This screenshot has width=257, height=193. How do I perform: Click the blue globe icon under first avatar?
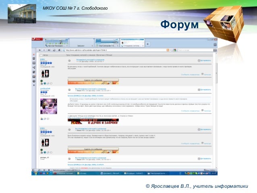click(45, 83)
